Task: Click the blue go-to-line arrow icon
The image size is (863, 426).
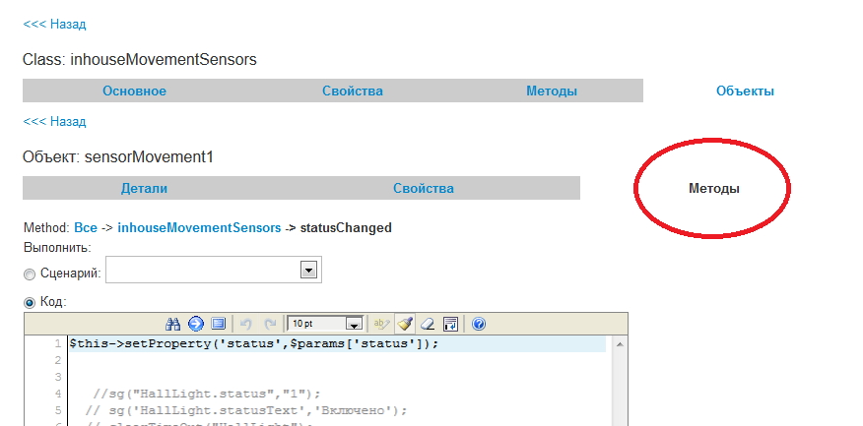Action: coord(195,324)
